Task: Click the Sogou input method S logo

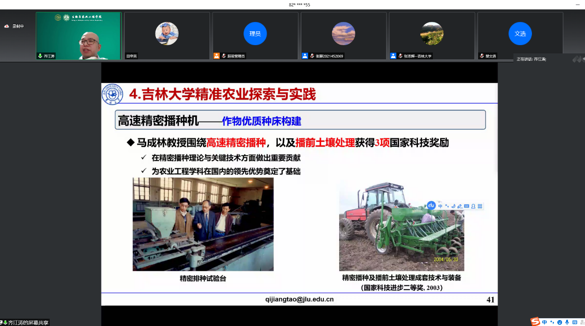Action: [535, 321]
